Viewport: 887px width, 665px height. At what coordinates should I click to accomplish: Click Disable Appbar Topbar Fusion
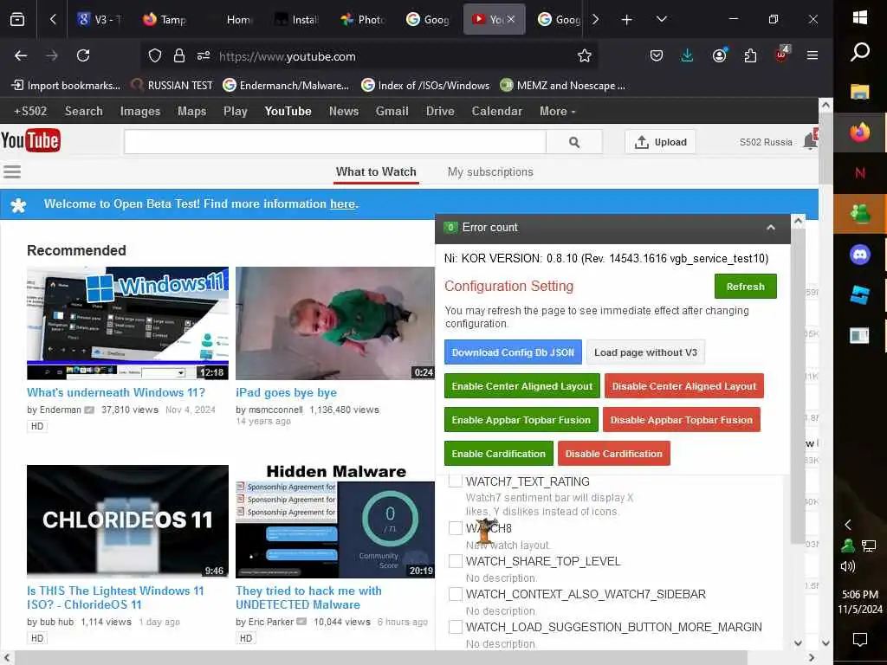coord(681,420)
